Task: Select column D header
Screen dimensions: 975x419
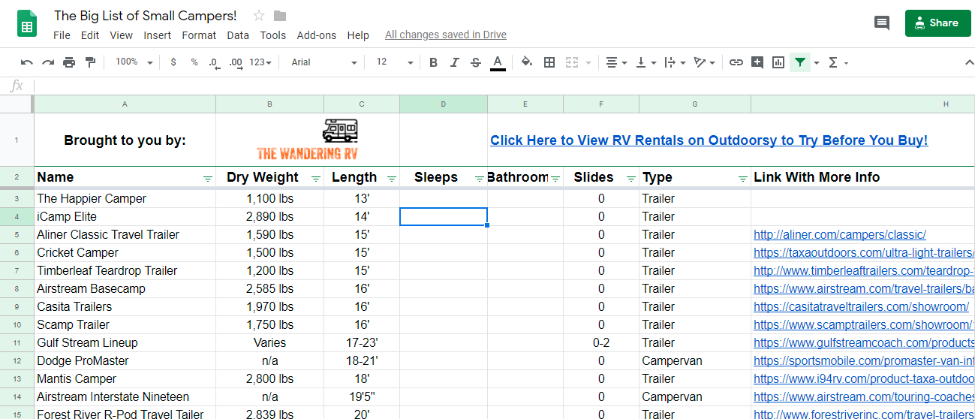Action: 444,104
